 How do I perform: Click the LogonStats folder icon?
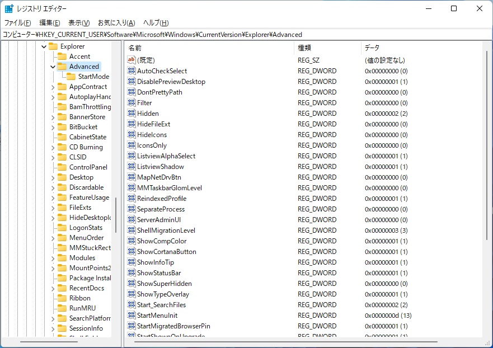pyautogui.click(x=62, y=227)
